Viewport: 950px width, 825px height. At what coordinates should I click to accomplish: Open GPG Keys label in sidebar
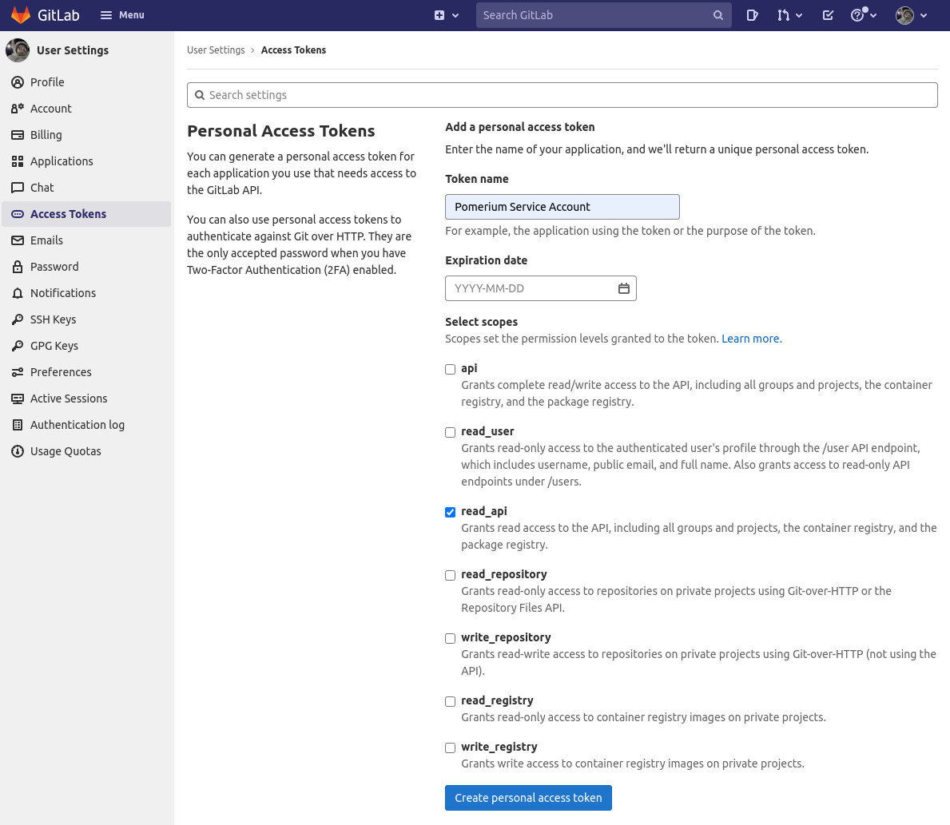(54, 346)
